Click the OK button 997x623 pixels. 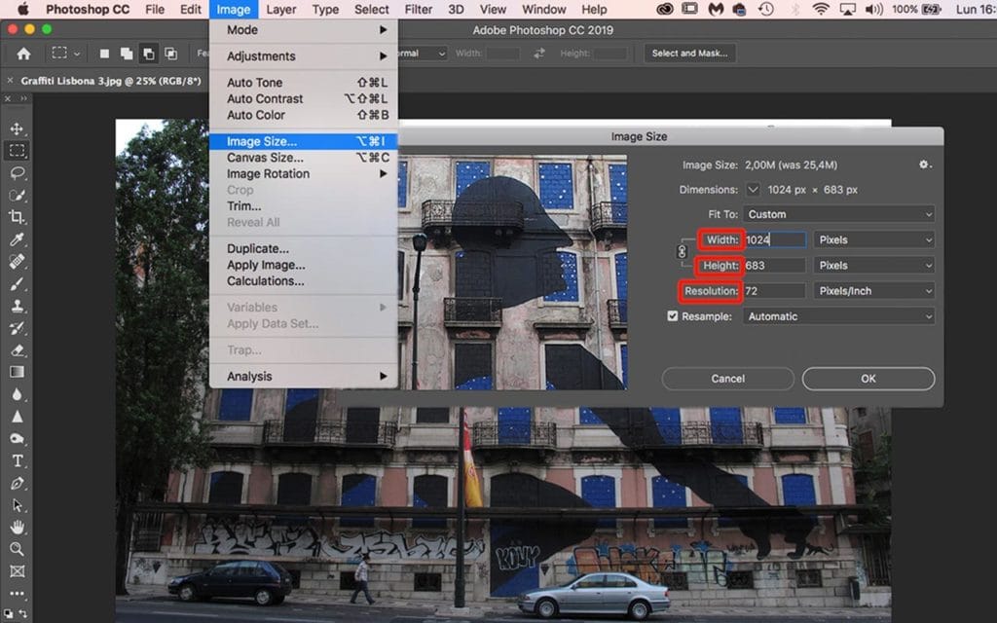tap(868, 379)
